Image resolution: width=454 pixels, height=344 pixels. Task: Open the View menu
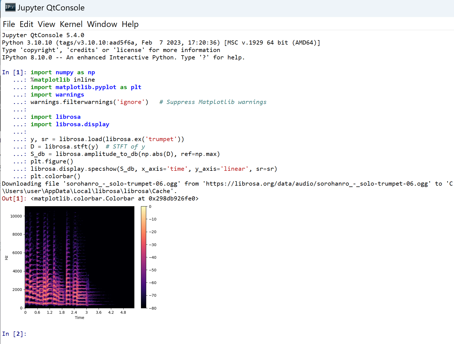click(47, 24)
